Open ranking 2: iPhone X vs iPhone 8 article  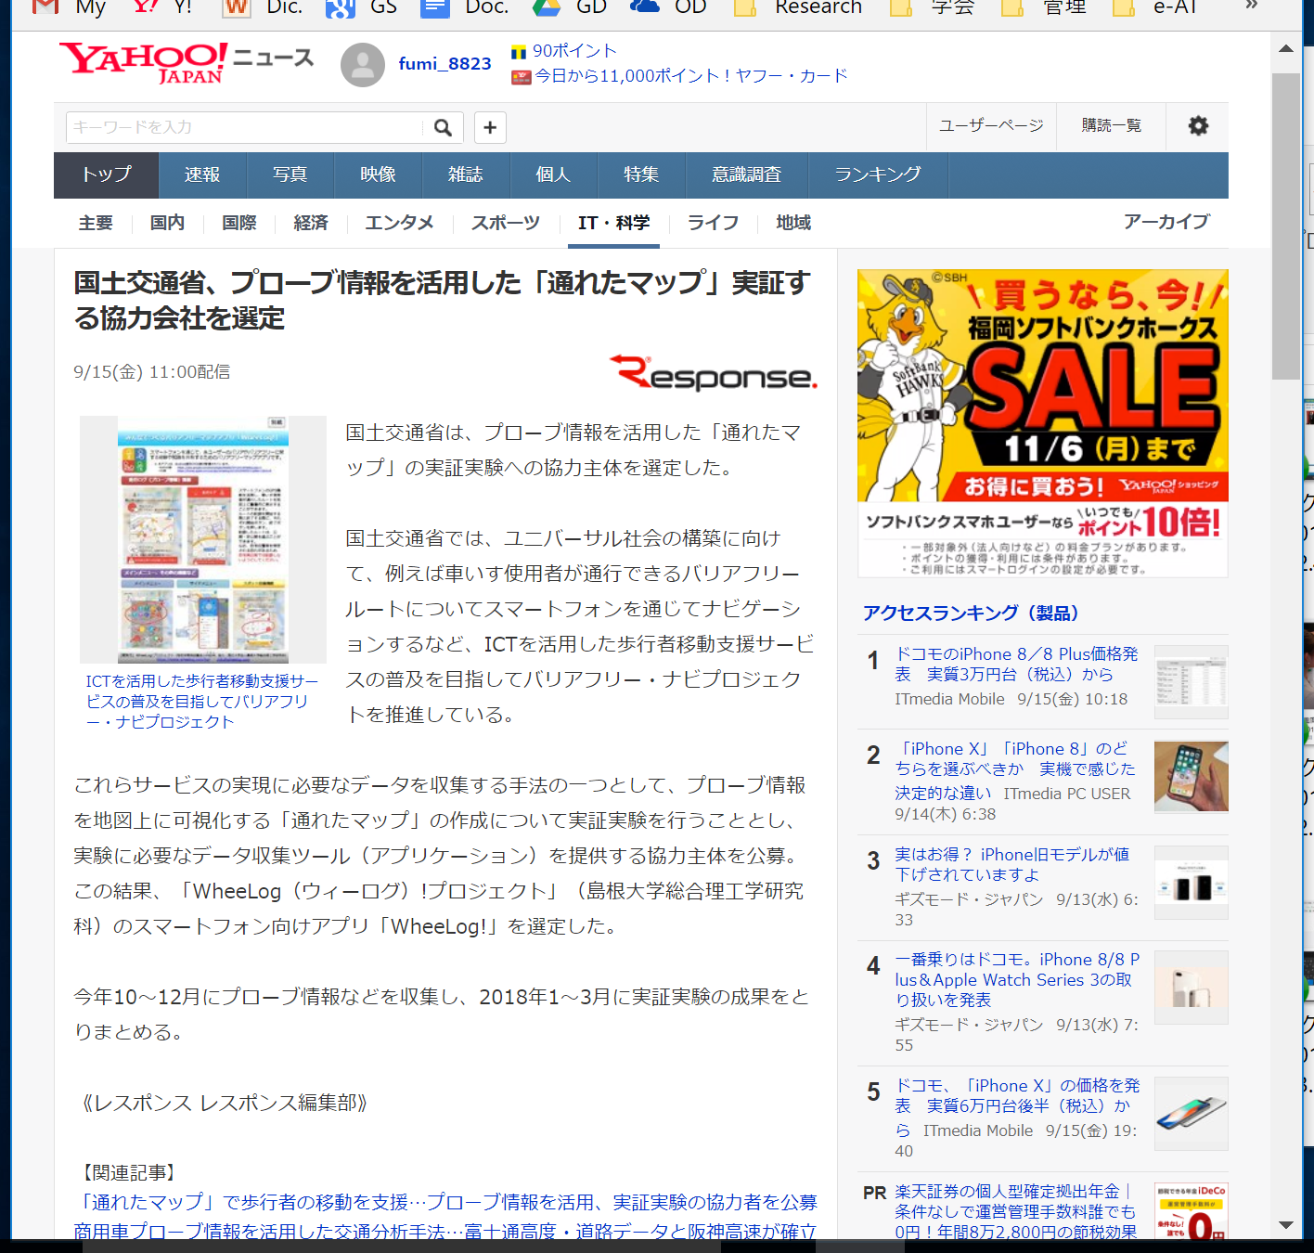(1015, 770)
